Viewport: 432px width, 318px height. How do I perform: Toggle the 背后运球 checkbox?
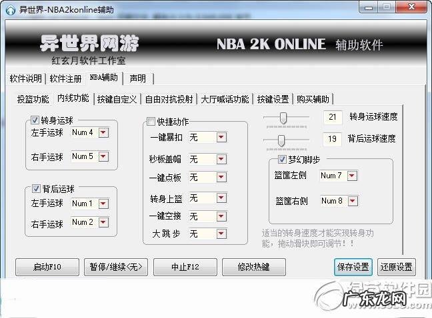click(35, 189)
